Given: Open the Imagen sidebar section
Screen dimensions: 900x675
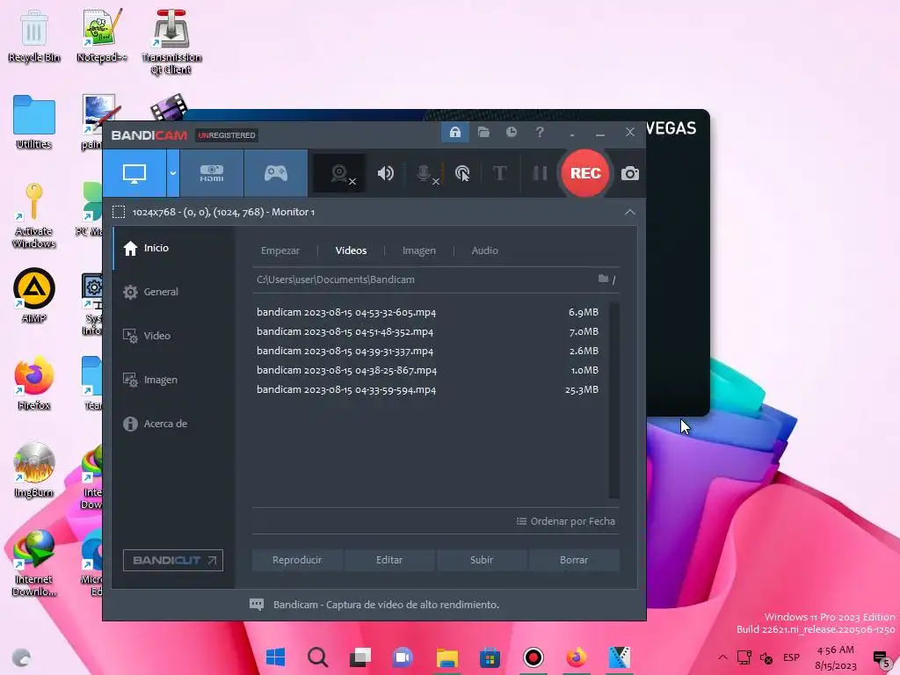Looking at the screenshot, I should point(173,380).
